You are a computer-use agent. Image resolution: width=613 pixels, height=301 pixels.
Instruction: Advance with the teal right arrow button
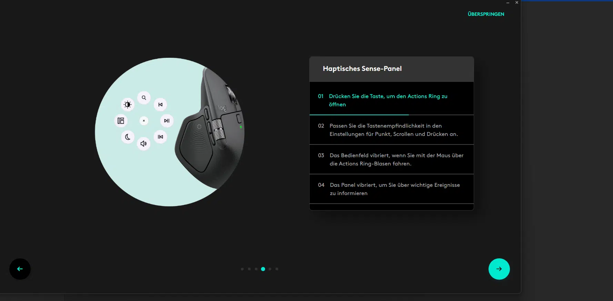(499, 269)
